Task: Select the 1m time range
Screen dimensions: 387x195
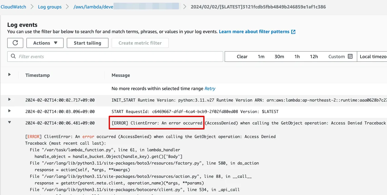Action: pos(261,56)
